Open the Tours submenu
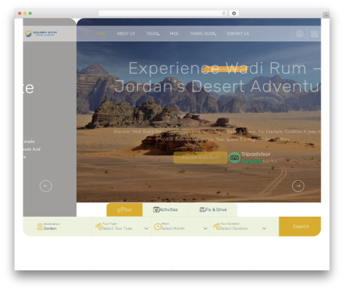 coord(153,34)
